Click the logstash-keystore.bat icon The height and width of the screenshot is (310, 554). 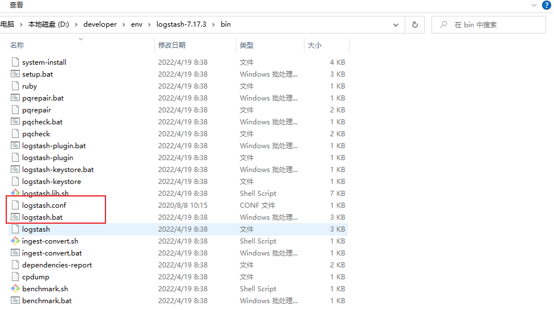[15, 170]
